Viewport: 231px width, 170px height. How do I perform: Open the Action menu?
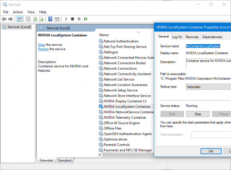coord(18,12)
